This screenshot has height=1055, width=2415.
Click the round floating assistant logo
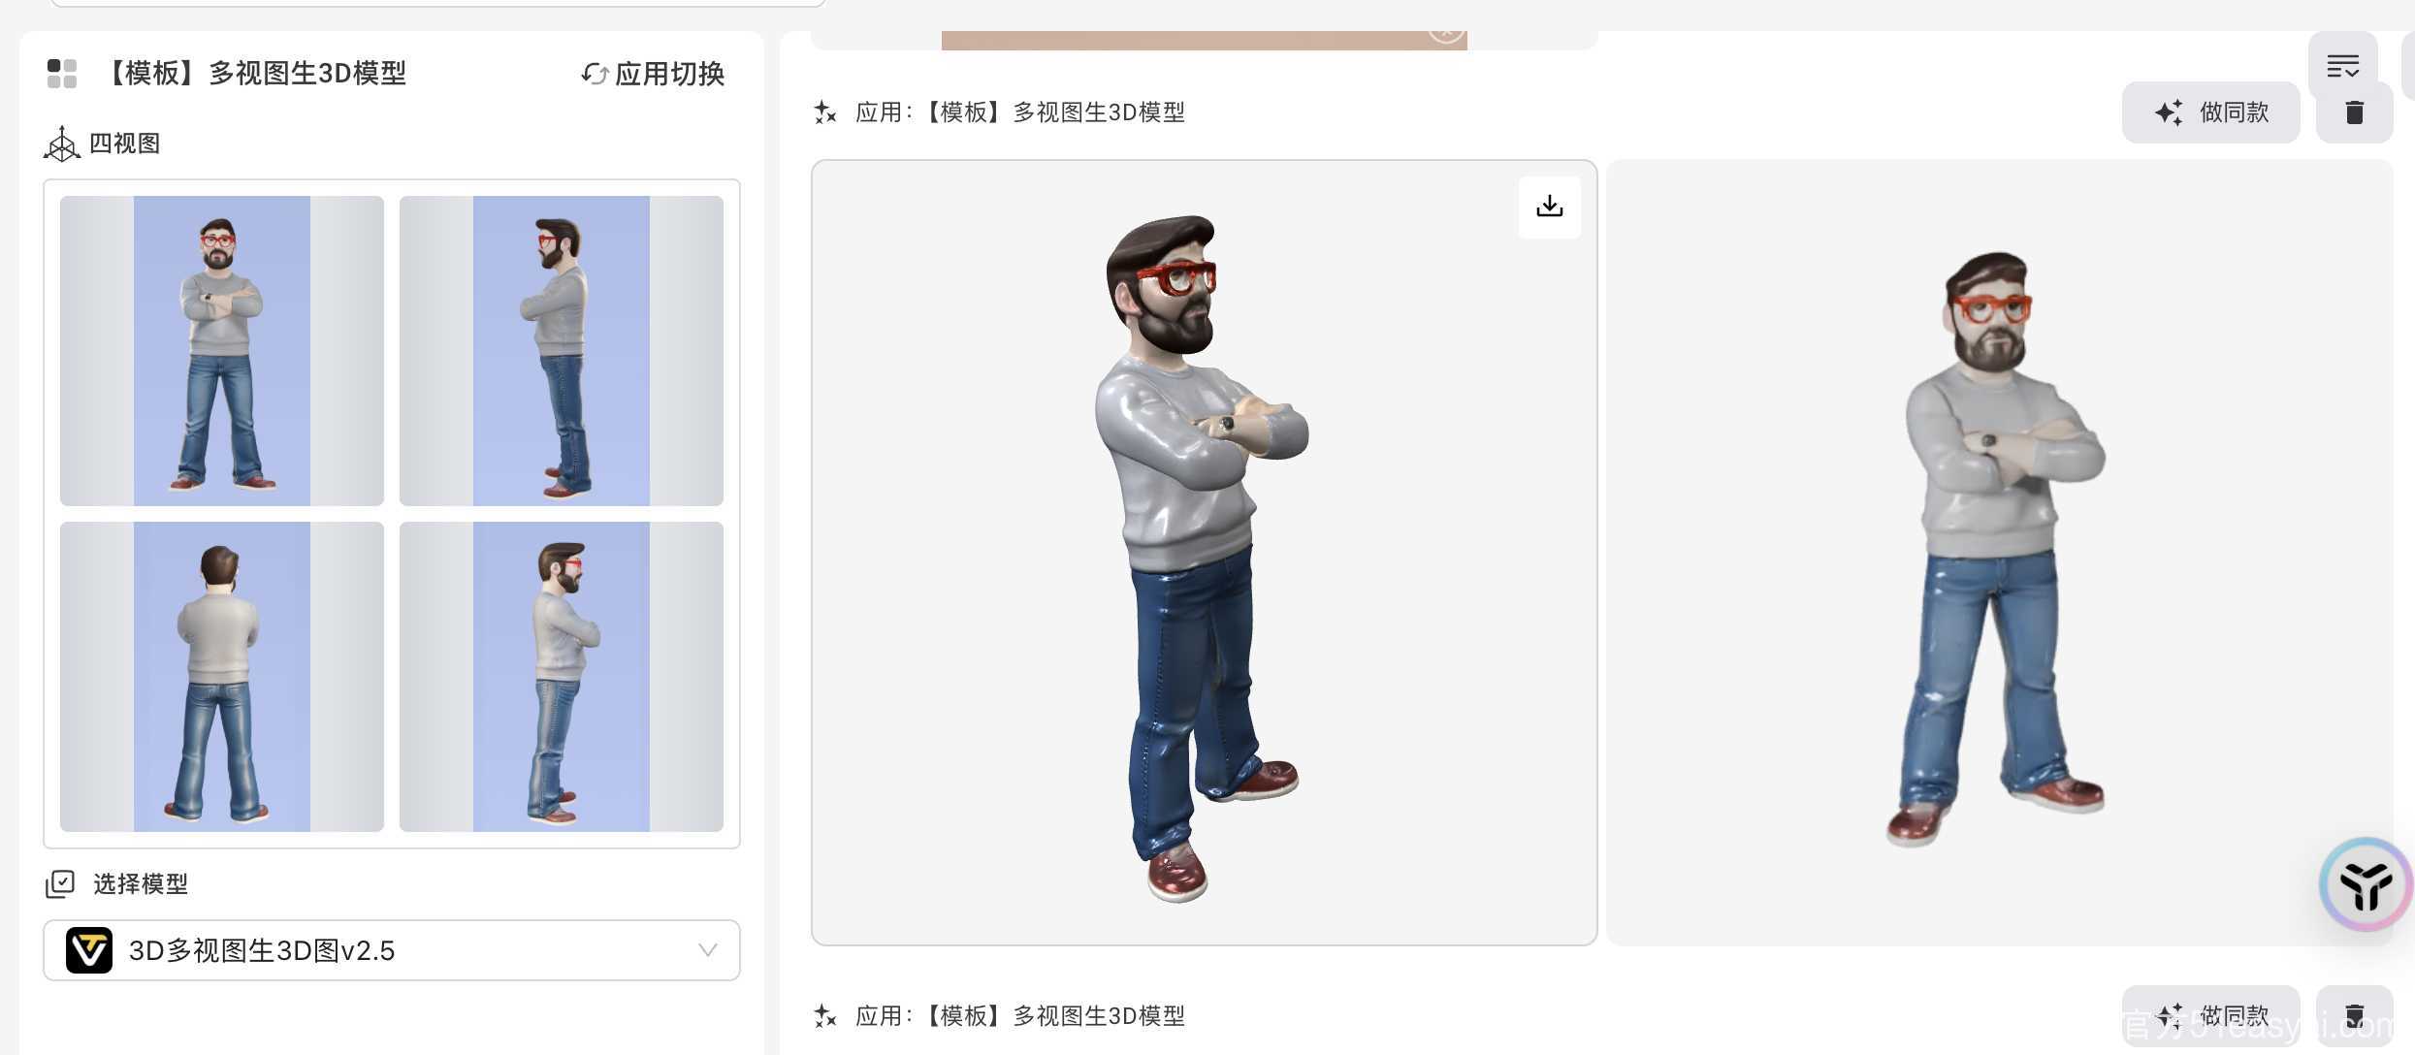(2365, 884)
